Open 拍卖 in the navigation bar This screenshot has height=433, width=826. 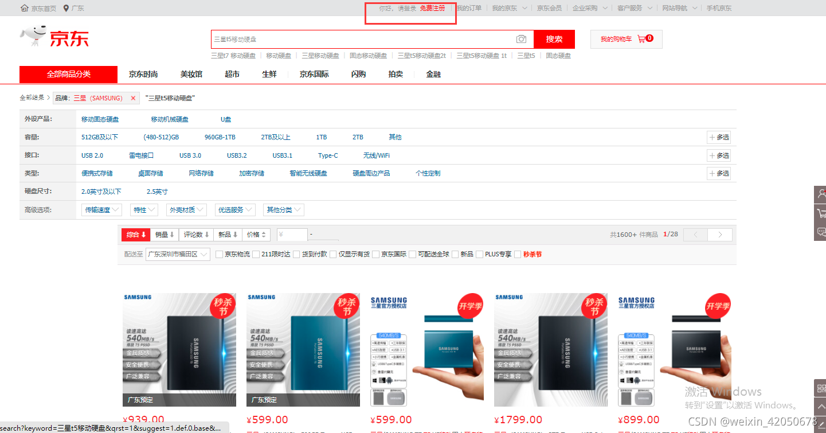[x=396, y=75]
